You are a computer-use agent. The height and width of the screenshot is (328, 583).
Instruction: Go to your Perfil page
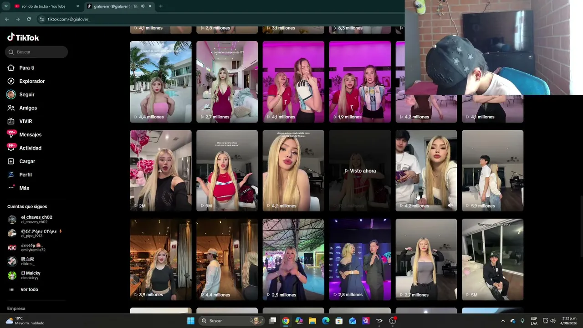coord(20,174)
